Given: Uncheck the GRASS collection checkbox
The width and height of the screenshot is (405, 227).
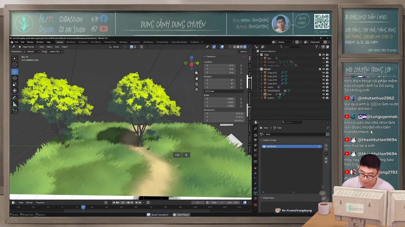Looking at the screenshot, I should click(x=320, y=69).
